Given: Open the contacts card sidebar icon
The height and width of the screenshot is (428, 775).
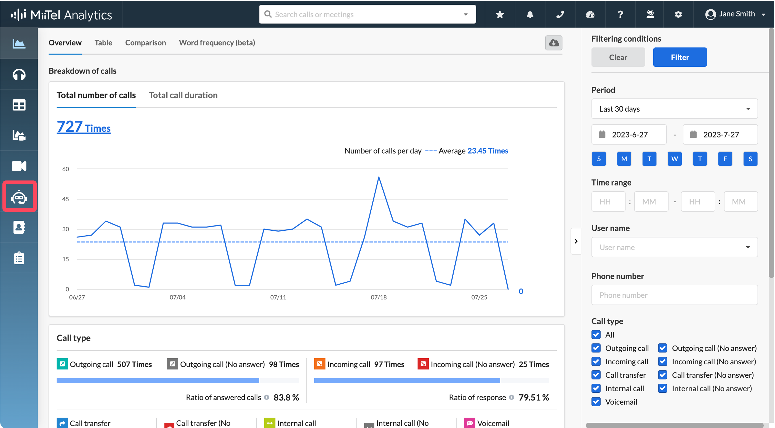Looking at the screenshot, I should [x=19, y=228].
